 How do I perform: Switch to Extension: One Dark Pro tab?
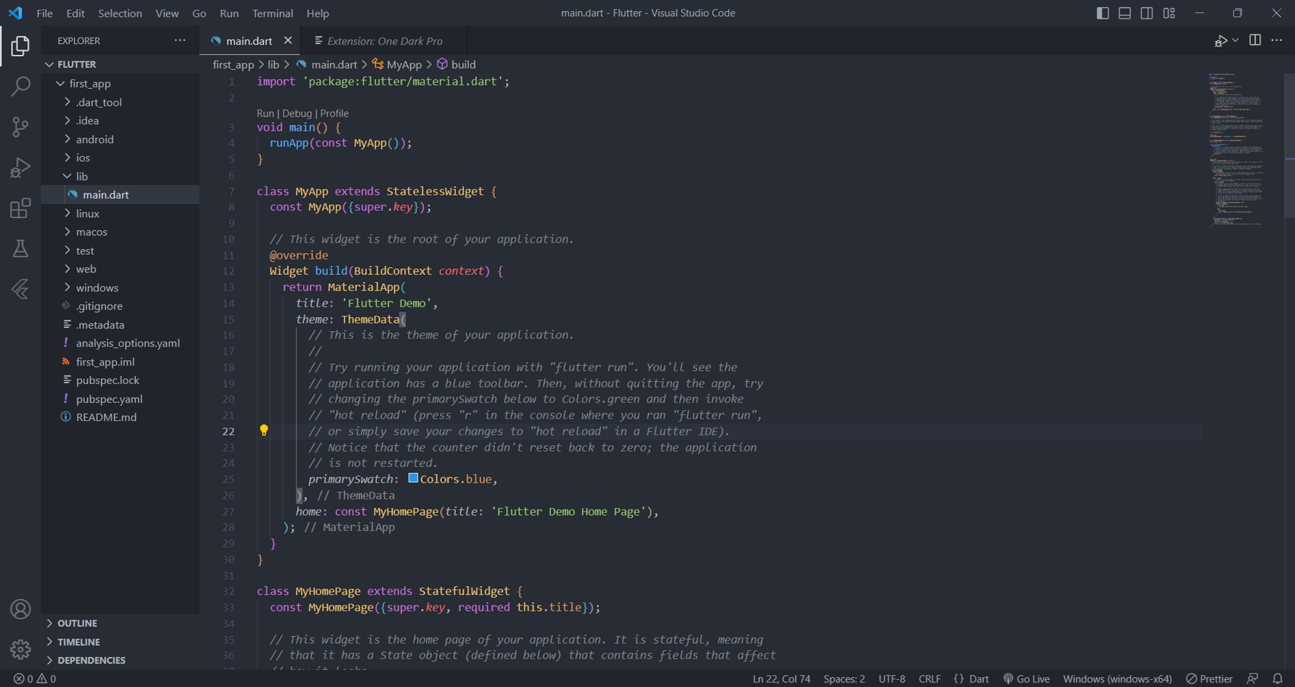[385, 41]
